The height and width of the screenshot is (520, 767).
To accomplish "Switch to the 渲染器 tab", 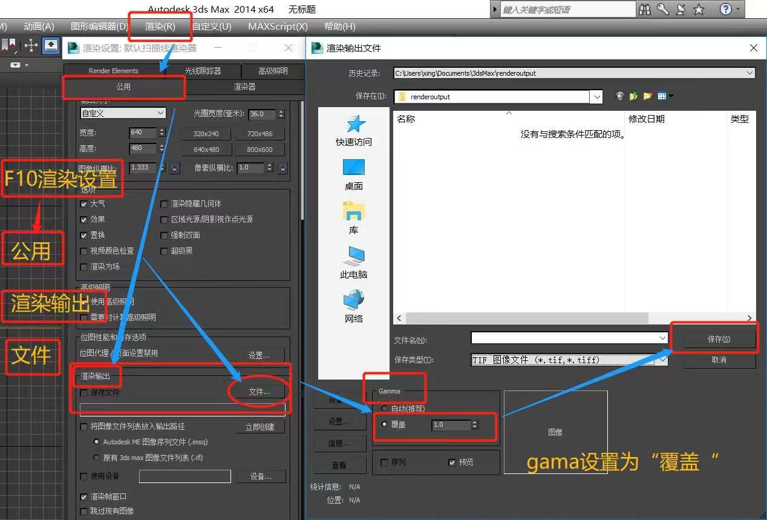I will pyautogui.click(x=245, y=87).
